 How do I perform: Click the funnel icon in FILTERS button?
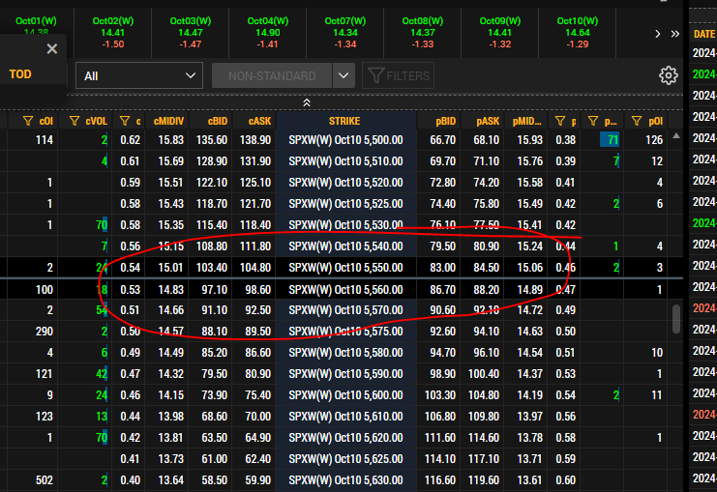pyautogui.click(x=375, y=75)
